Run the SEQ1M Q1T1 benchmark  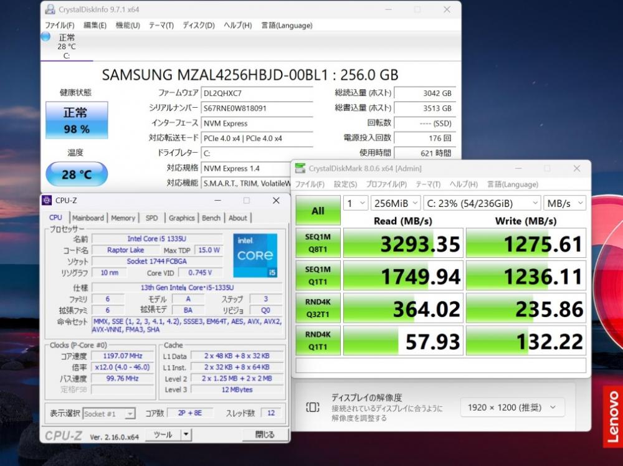point(318,276)
